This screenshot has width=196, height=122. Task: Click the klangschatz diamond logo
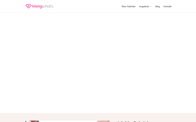[x=28, y=6]
